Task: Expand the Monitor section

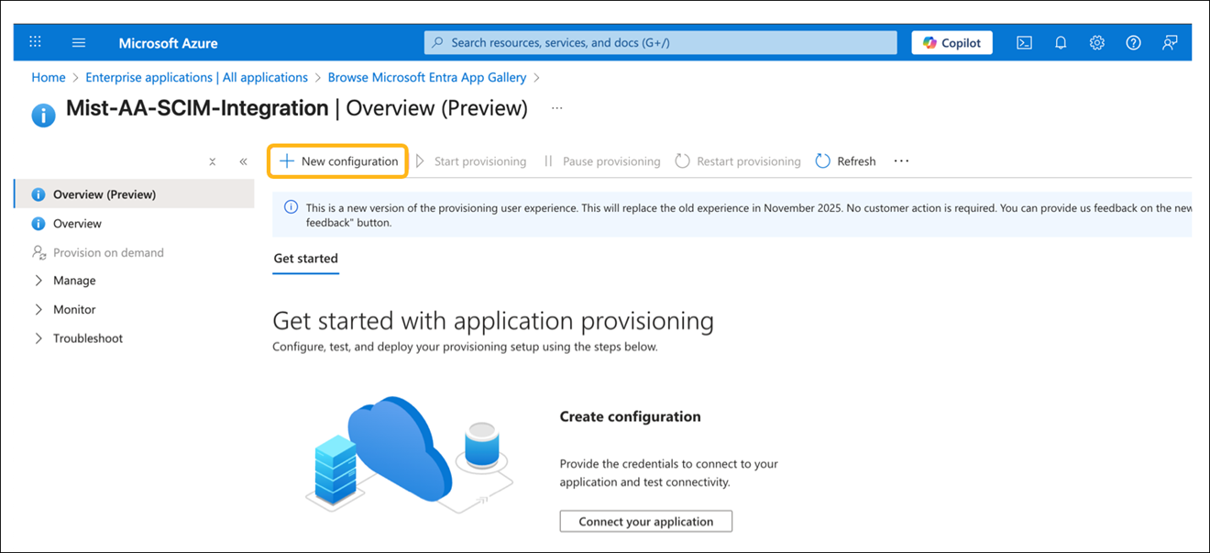Action: click(38, 310)
